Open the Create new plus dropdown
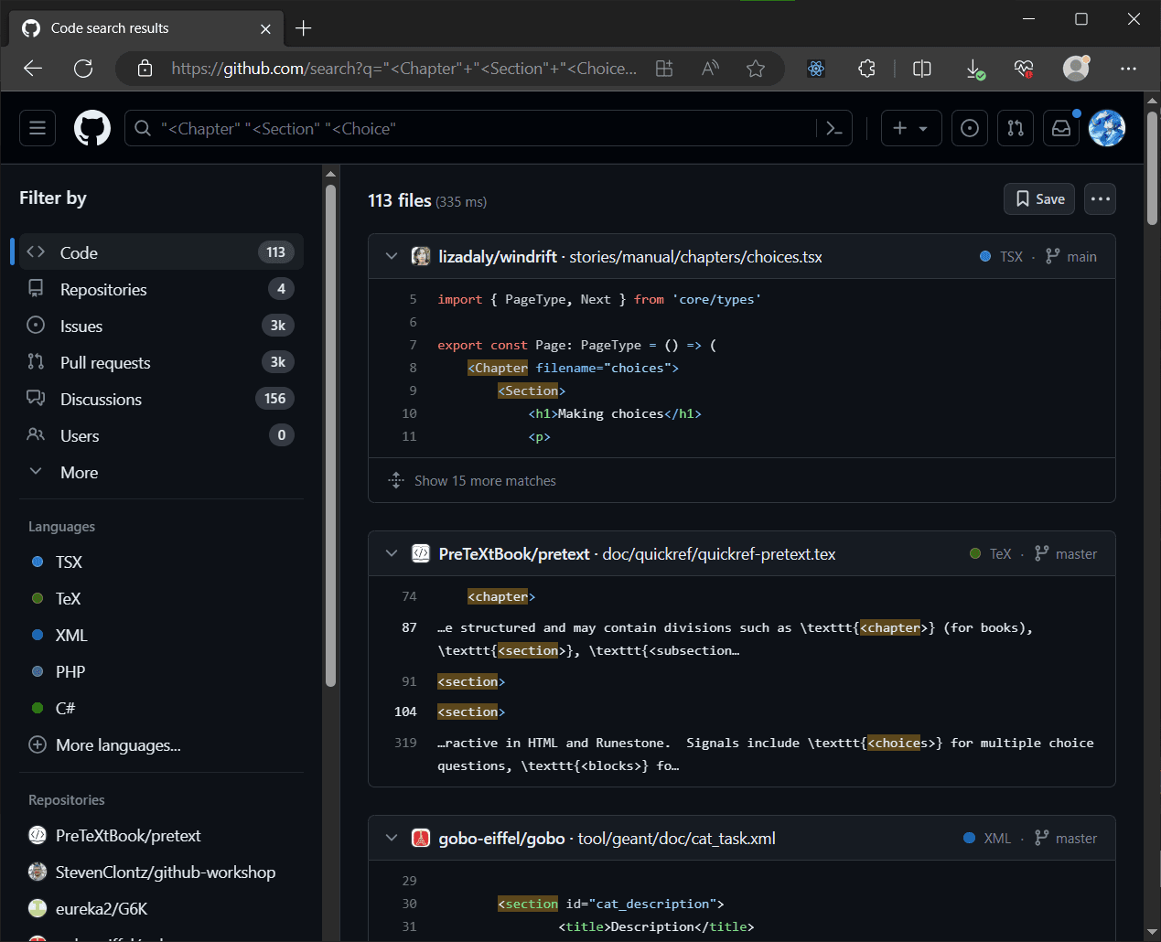The height and width of the screenshot is (942, 1161). click(910, 128)
